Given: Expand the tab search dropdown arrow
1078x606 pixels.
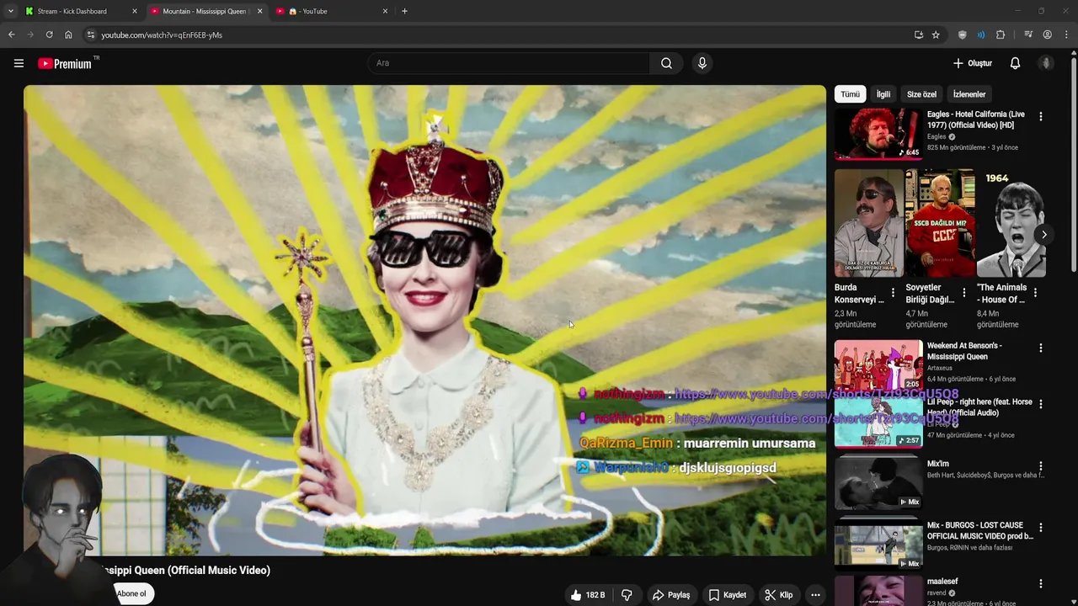Looking at the screenshot, I should (10, 11).
